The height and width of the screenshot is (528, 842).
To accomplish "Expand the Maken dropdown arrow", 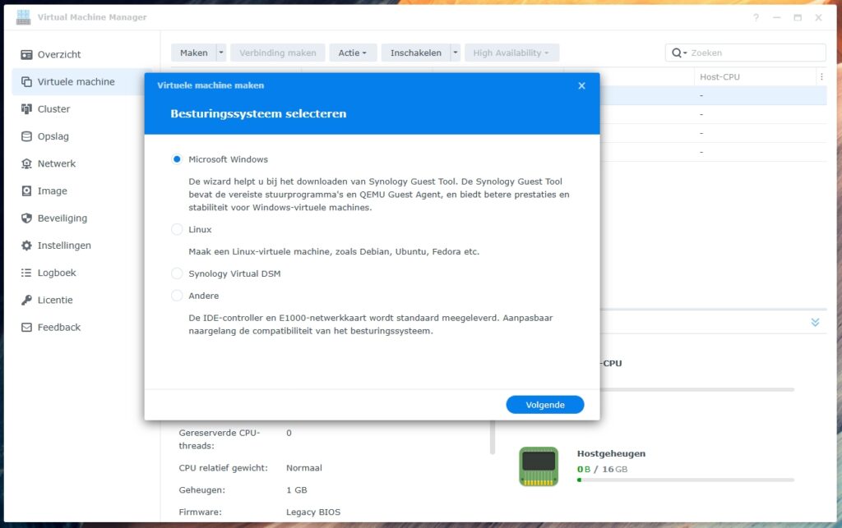I will tap(221, 53).
